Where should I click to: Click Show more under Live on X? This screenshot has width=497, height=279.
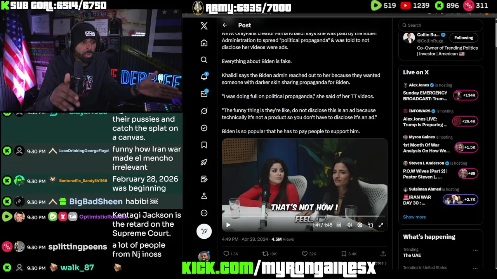414,217
